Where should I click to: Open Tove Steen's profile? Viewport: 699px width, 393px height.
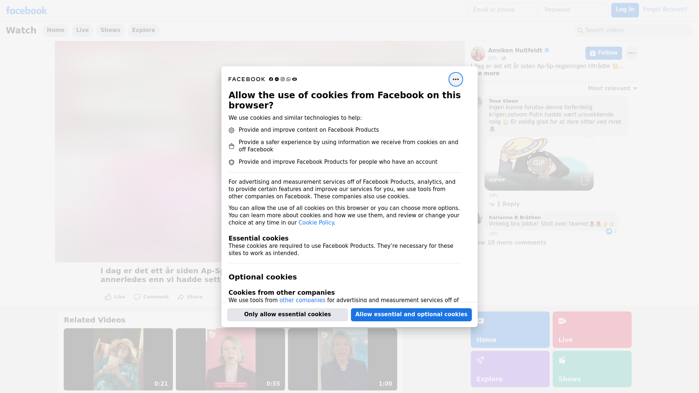click(x=503, y=101)
